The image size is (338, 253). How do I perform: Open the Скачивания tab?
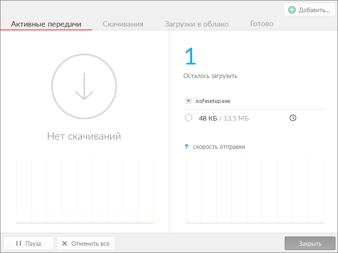(x=123, y=24)
